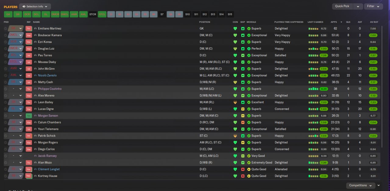Viewport: 390px width, 191px height.
Task: Toggle the picked checkmark for Kortney Hause
Action: click(5, 176)
